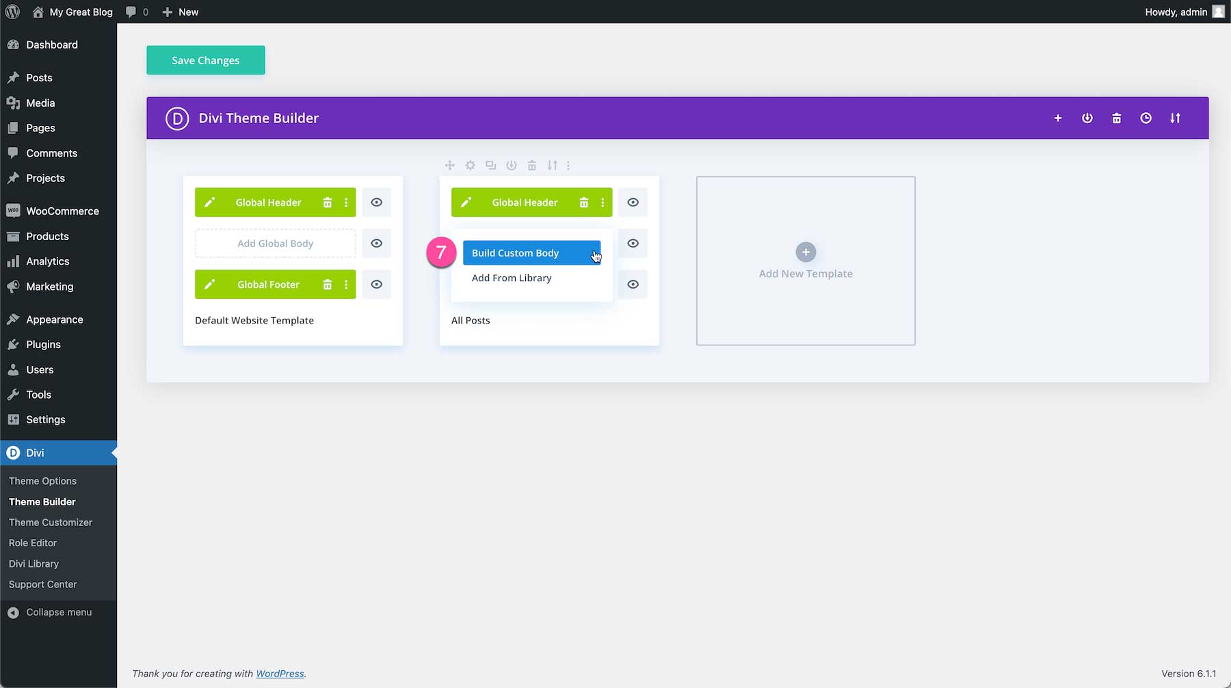Open Global Header options in Default Website Template

click(x=346, y=202)
